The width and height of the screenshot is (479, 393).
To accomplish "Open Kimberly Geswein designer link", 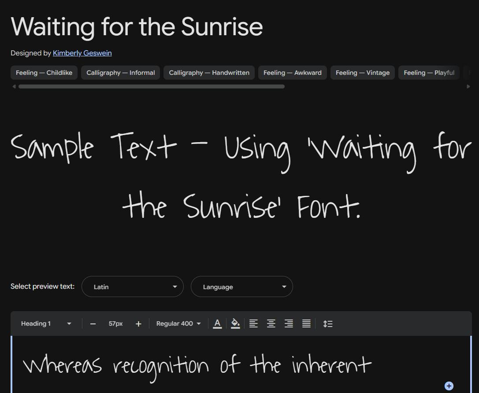I will pos(82,53).
